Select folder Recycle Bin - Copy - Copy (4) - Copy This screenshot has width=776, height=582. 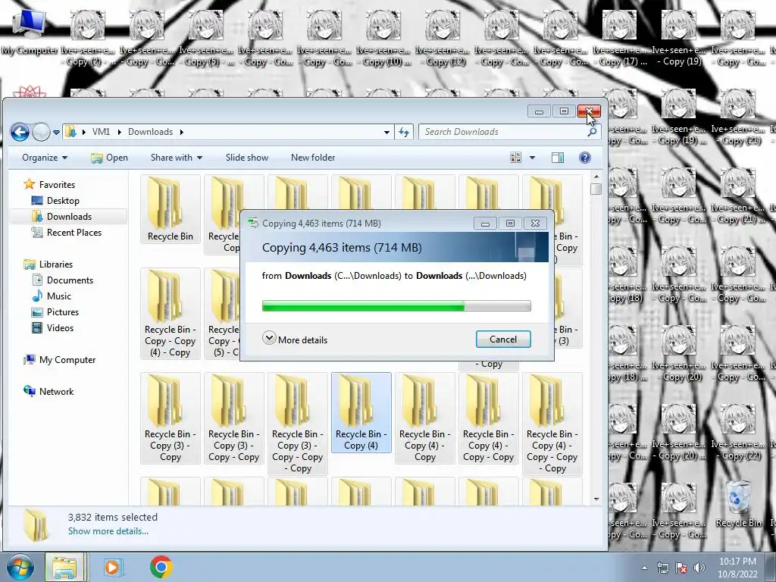coord(171,314)
